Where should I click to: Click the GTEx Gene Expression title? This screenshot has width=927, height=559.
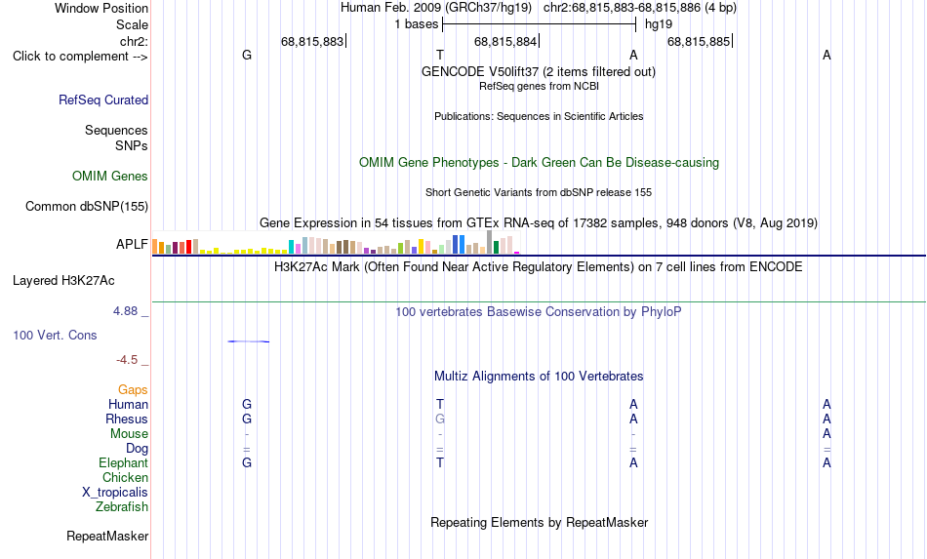(539, 222)
